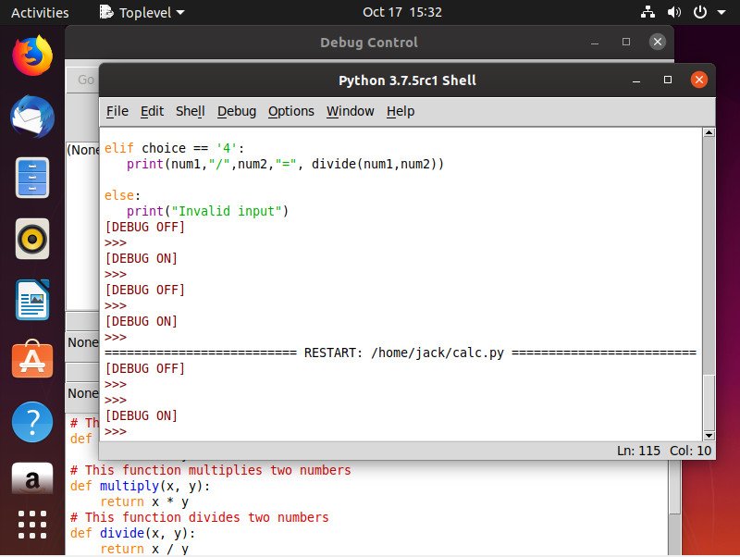Screen dimensions: 740x557
Task: Open LibreOffice Writer from dock
Action: [x=32, y=300]
